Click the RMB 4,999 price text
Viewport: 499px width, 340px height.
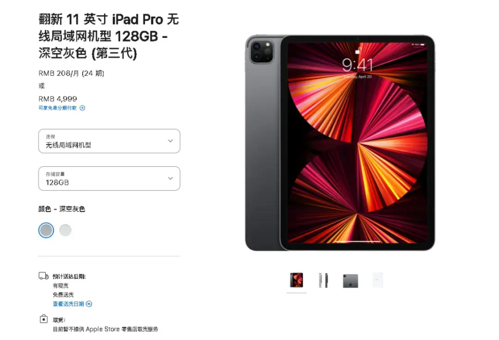[58, 99]
